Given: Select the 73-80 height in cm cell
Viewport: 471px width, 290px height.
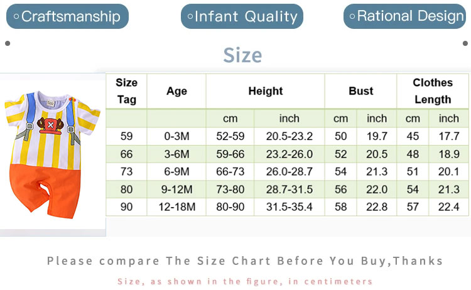Looking at the screenshot, I should pyautogui.click(x=230, y=189).
